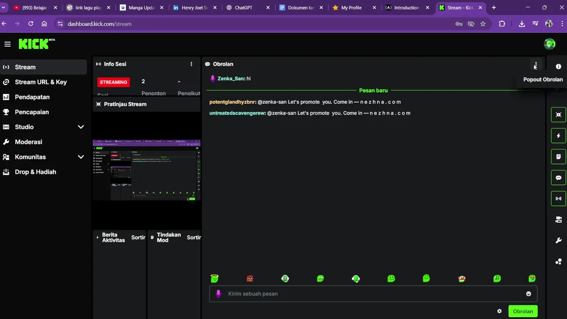
Task: Open the Info Sesi three-dot menu
Action: pyautogui.click(x=191, y=64)
